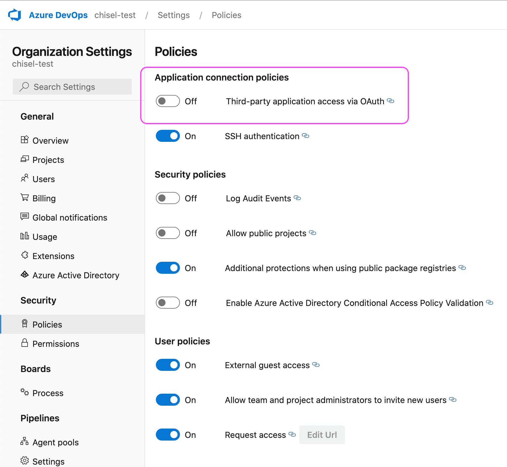Image resolution: width=507 pixels, height=467 pixels.
Task: Open Global notifications via speech bubble icon
Action: (x=25, y=217)
